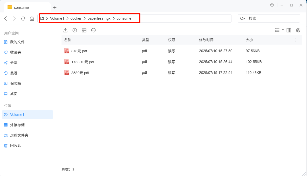Expand chevron before Volume1 in breadcrumb
307x176 pixels.
[47, 18]
